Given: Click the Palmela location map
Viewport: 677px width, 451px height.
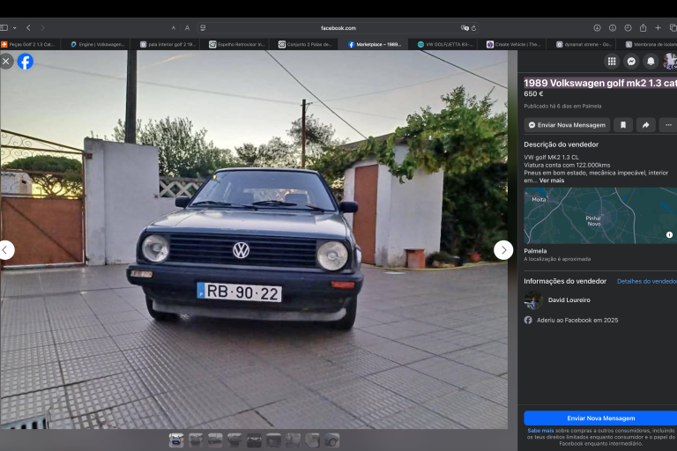Looking at the screenshot, I should (x=600, y=215).
